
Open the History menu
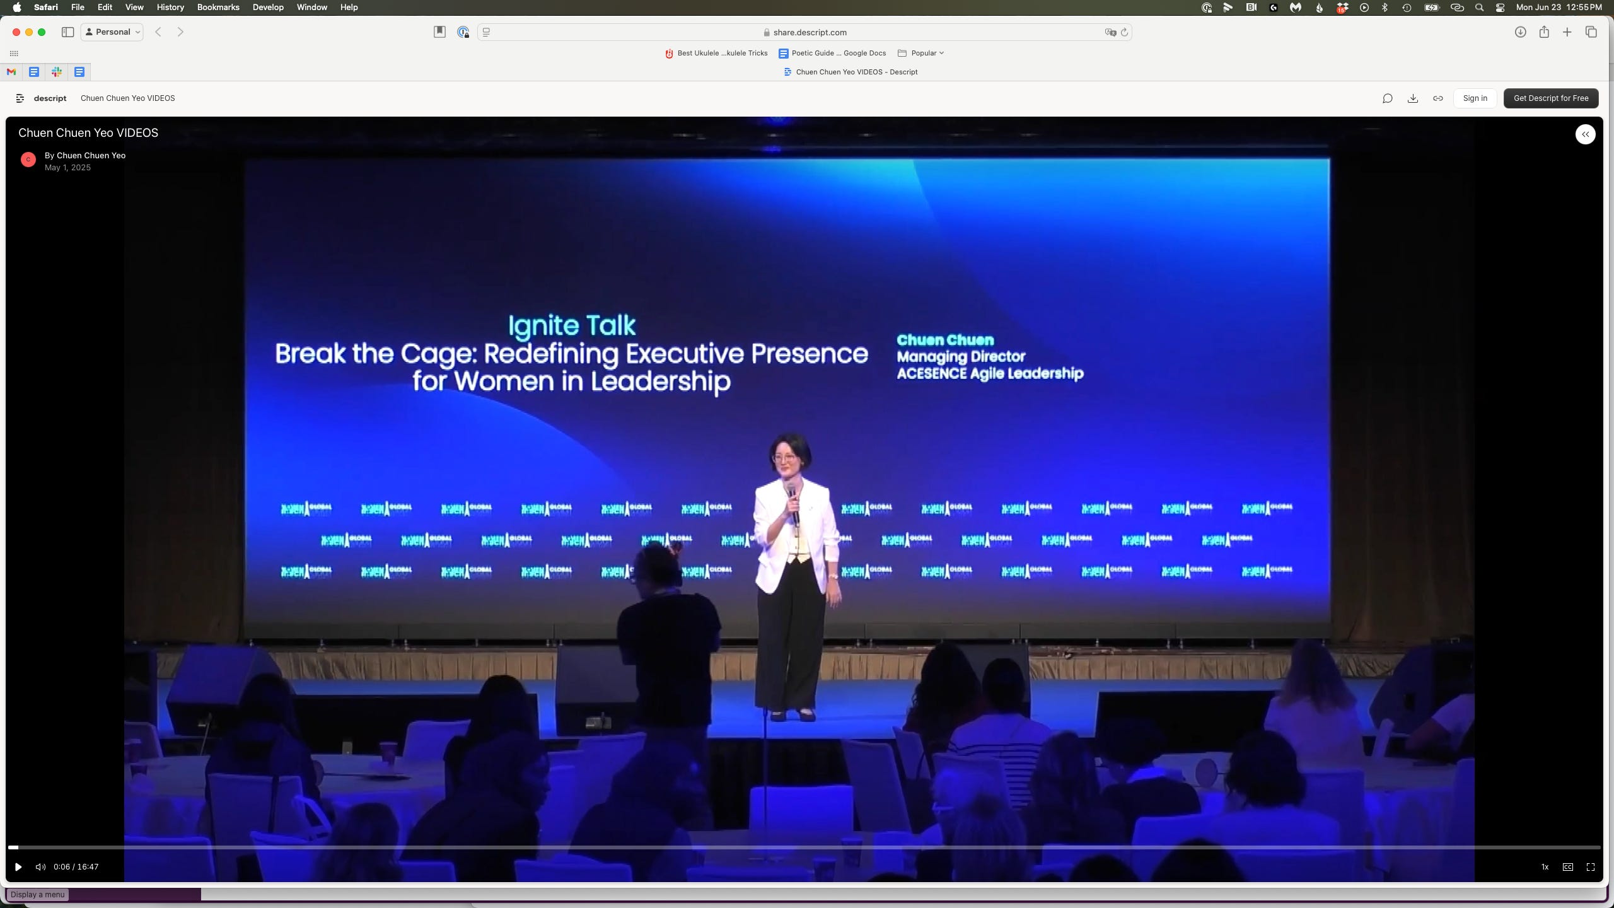coord(170,8)
